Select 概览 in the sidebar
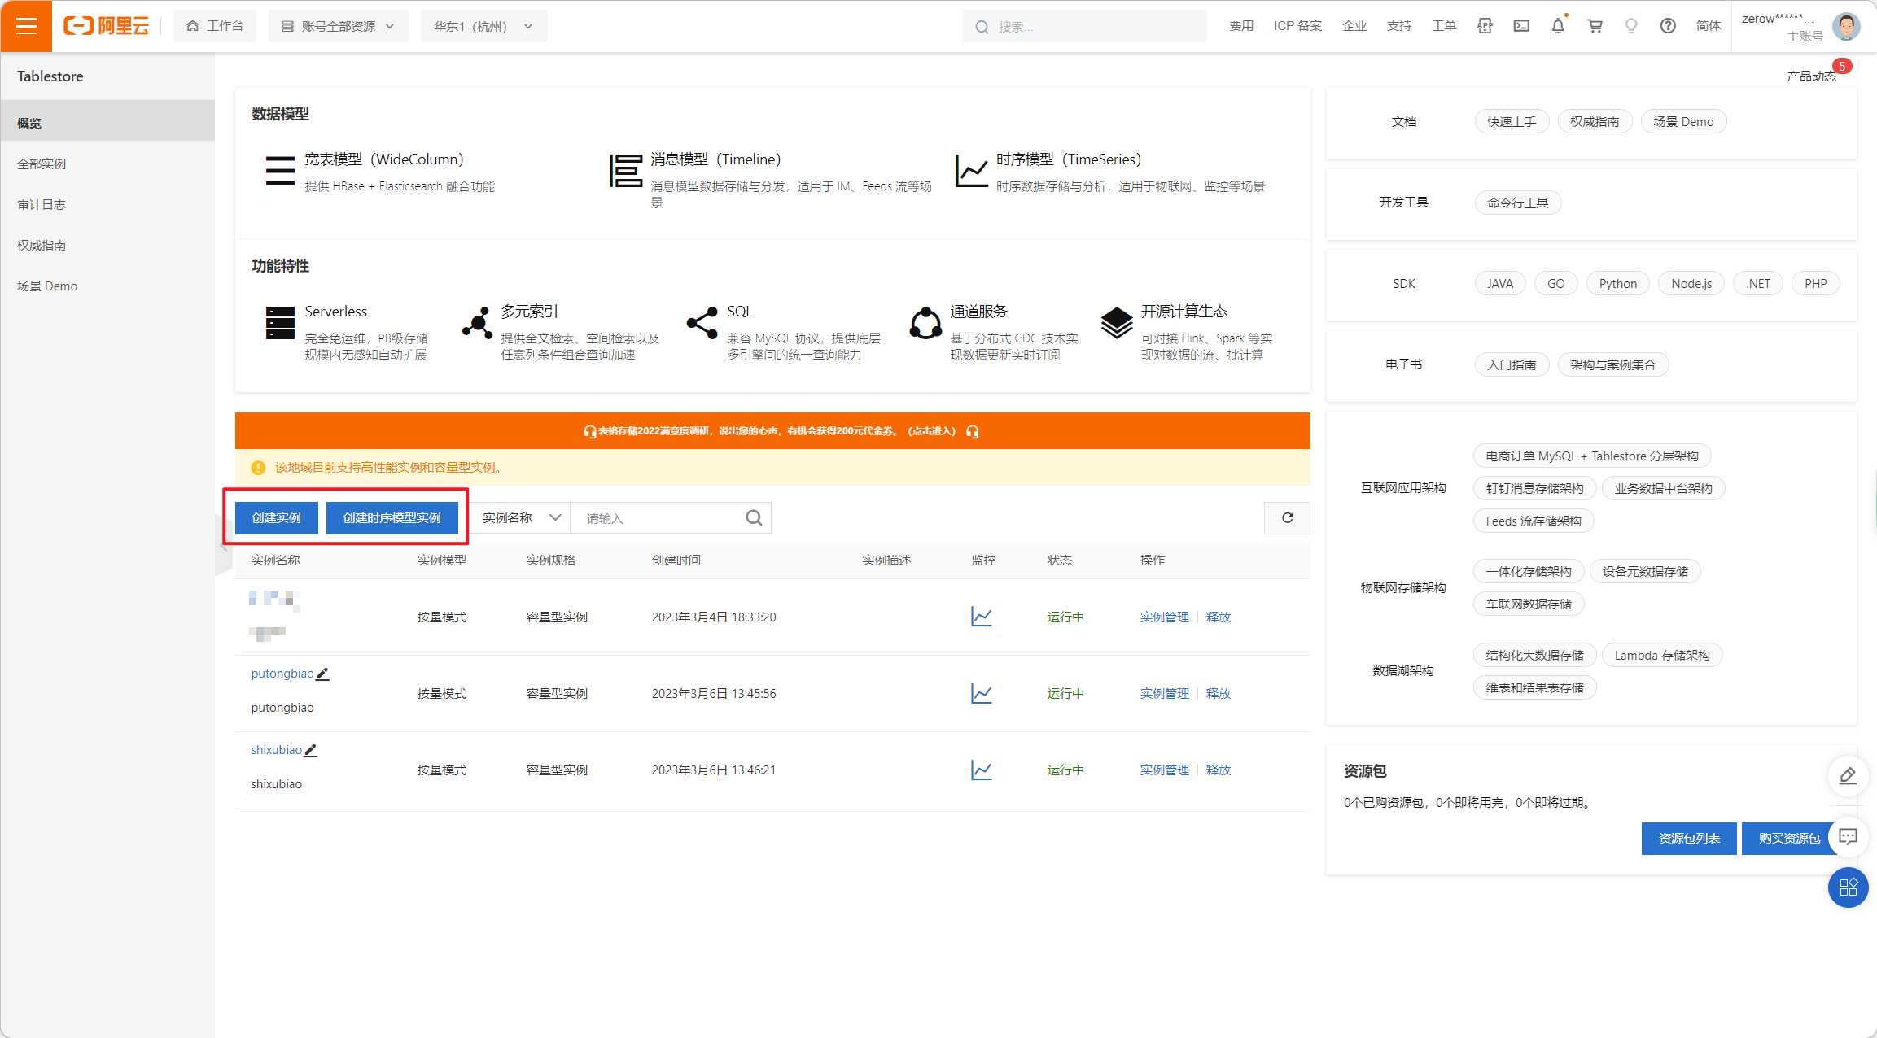Viewport: 1877px width, 1038px height. coord(107,123)
